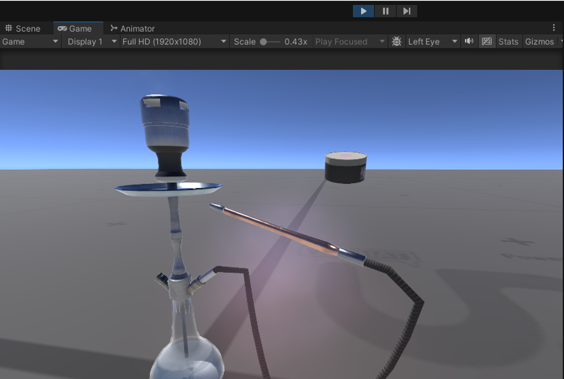This screenshot has height=379, width=564.
Task: Toggle the frame debugger bug icon
Action: (396, 42)
